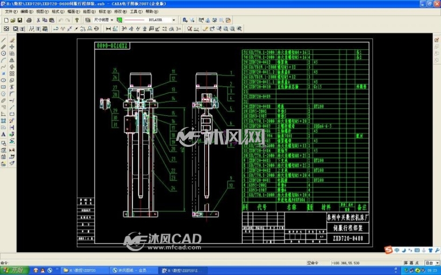Select the Ellipse drawing tool

tap(3, 80)
